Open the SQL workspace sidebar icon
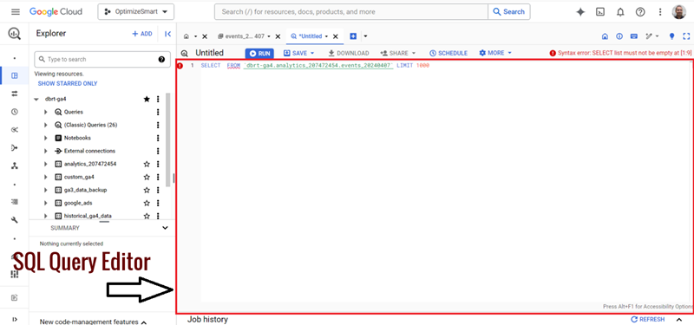The height and width of the screenshot is (325, 694). tap(15, 75)
